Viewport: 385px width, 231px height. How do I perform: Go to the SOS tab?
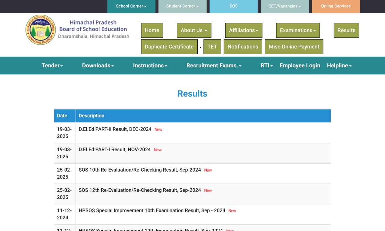(x=234, y=6)
